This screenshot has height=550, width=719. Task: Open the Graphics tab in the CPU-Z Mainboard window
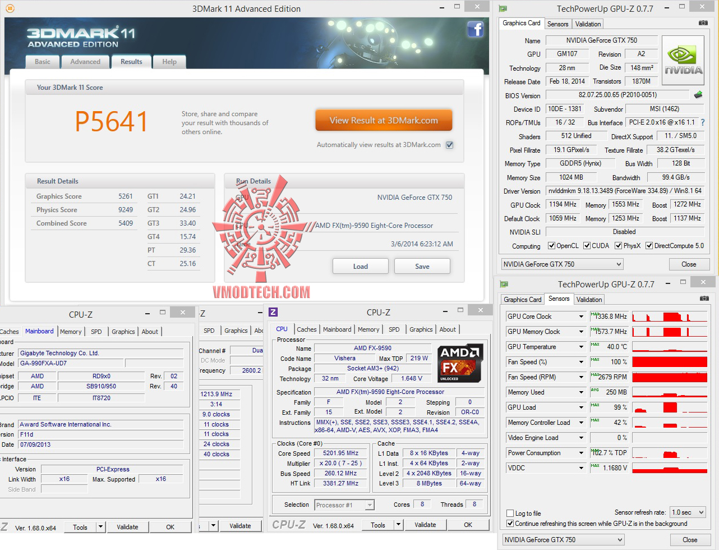pyautogui.click(x=123, y=332)
